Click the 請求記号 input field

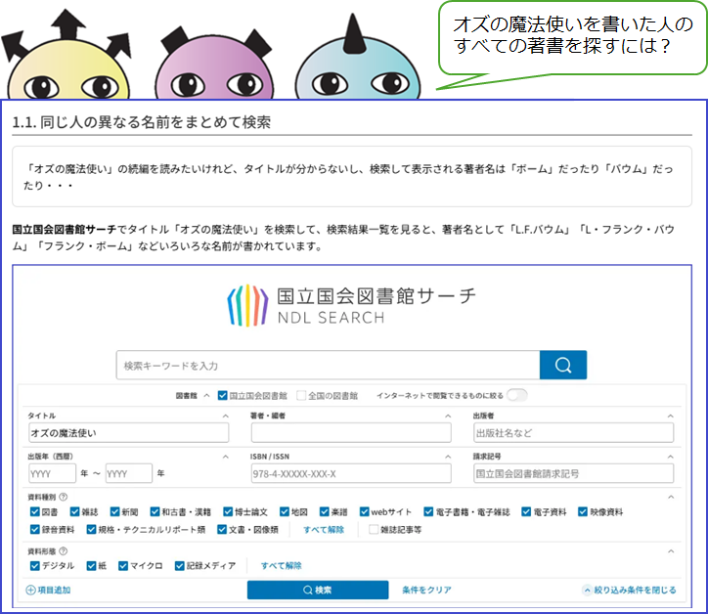573,473
